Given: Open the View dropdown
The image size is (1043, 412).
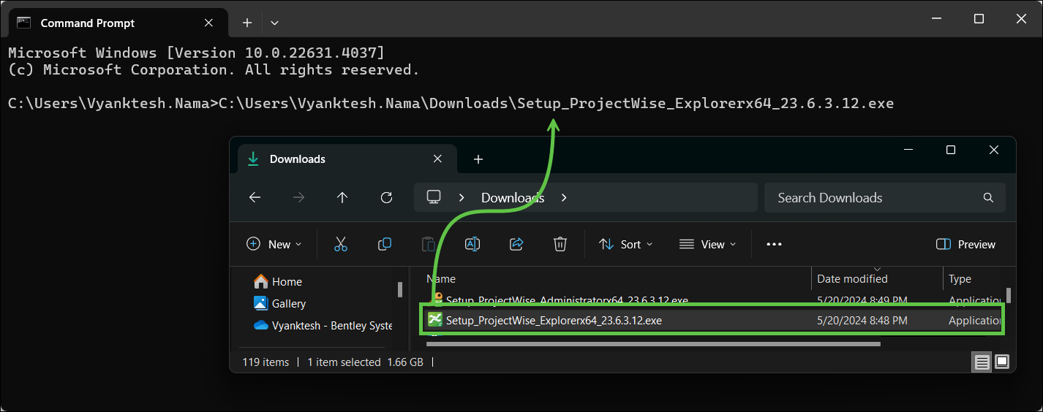Looking at the screenshot, I should pos(707,244).
